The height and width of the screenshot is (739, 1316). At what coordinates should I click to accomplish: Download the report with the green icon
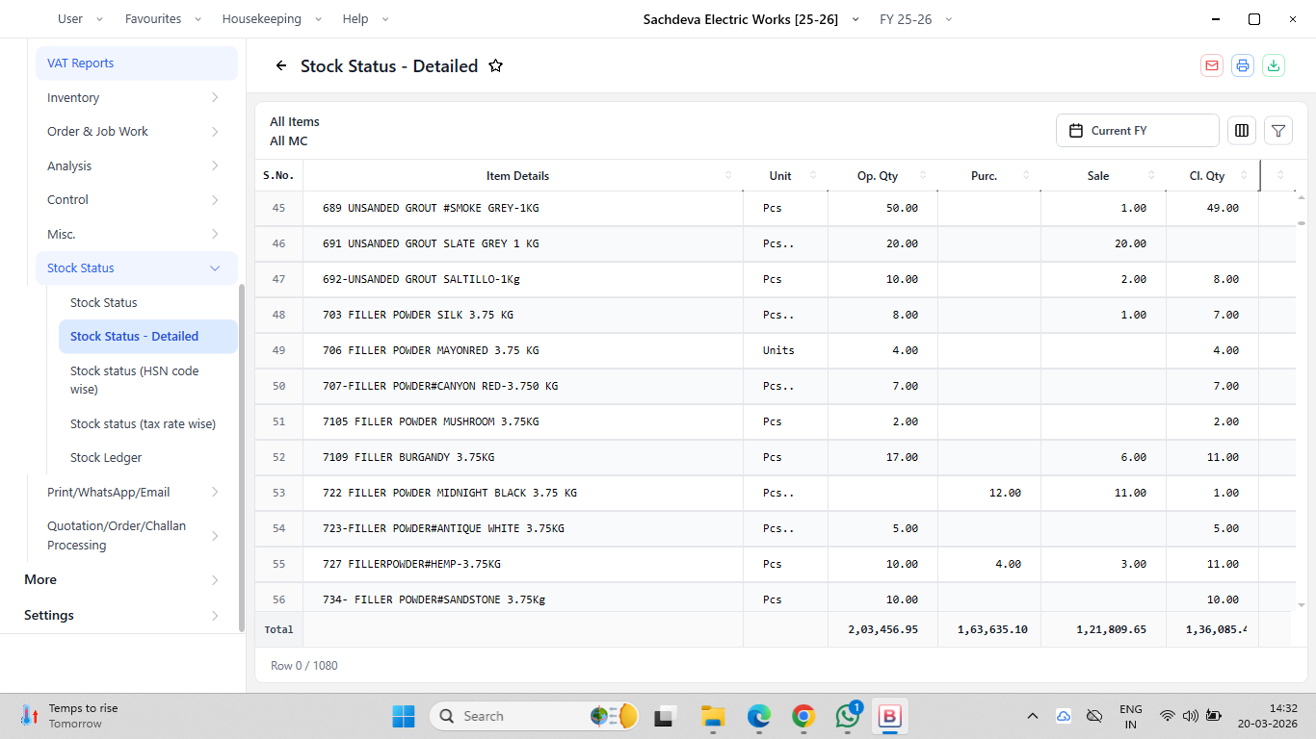pos(1274,65)
